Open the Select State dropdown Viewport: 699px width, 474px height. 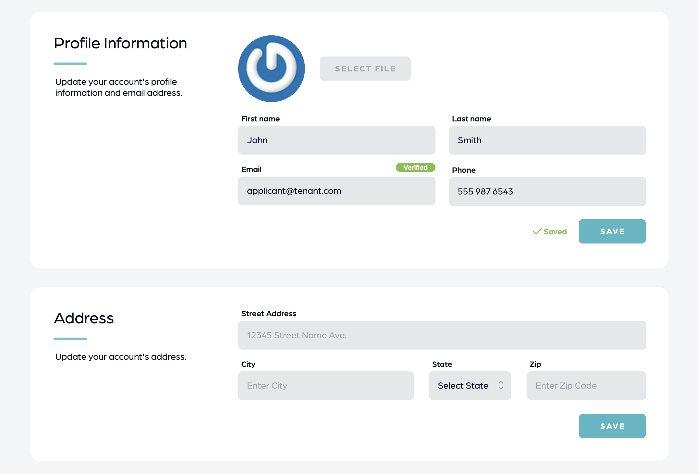(463, 386)
